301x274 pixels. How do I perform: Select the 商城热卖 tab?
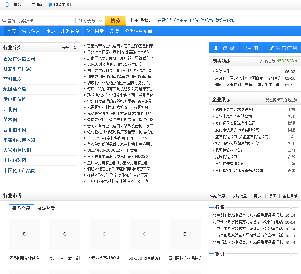[x=46, y=208]
